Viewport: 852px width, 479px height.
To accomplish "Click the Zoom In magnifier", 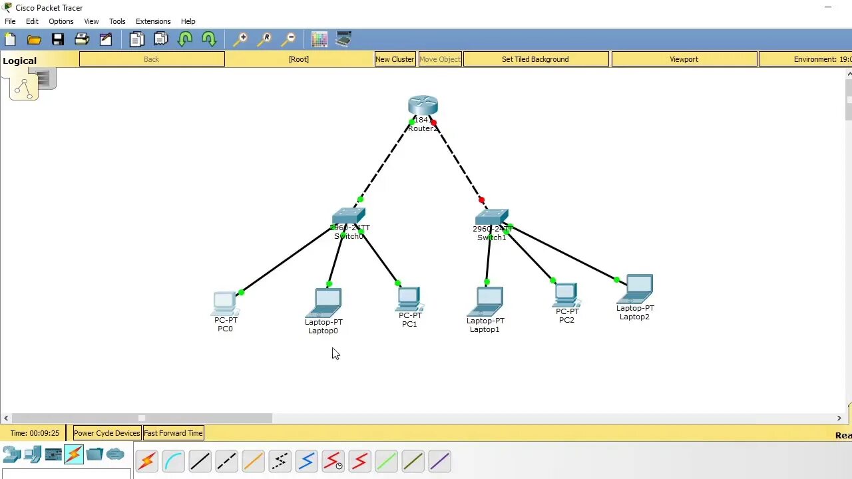I will tap(240, 39).
